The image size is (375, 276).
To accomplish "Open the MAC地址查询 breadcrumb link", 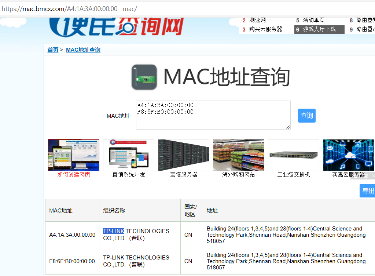I will coord(83,50).
